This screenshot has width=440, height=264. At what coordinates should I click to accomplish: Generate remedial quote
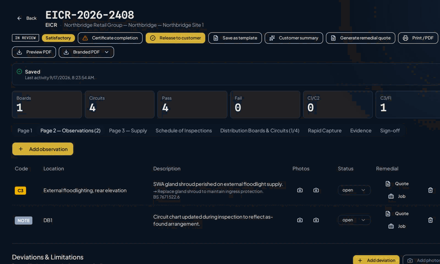[361, 38]
